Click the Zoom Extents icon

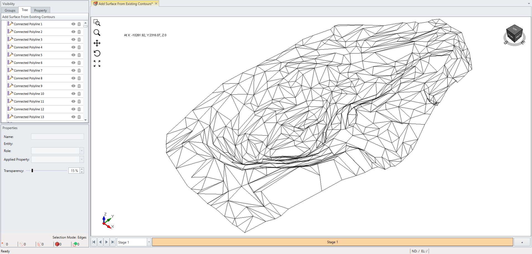(97, 64)
